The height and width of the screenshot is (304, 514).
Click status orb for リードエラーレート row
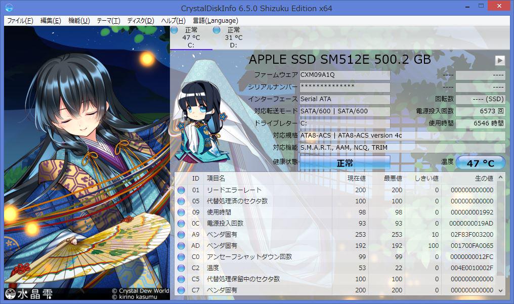pos(181,190)
